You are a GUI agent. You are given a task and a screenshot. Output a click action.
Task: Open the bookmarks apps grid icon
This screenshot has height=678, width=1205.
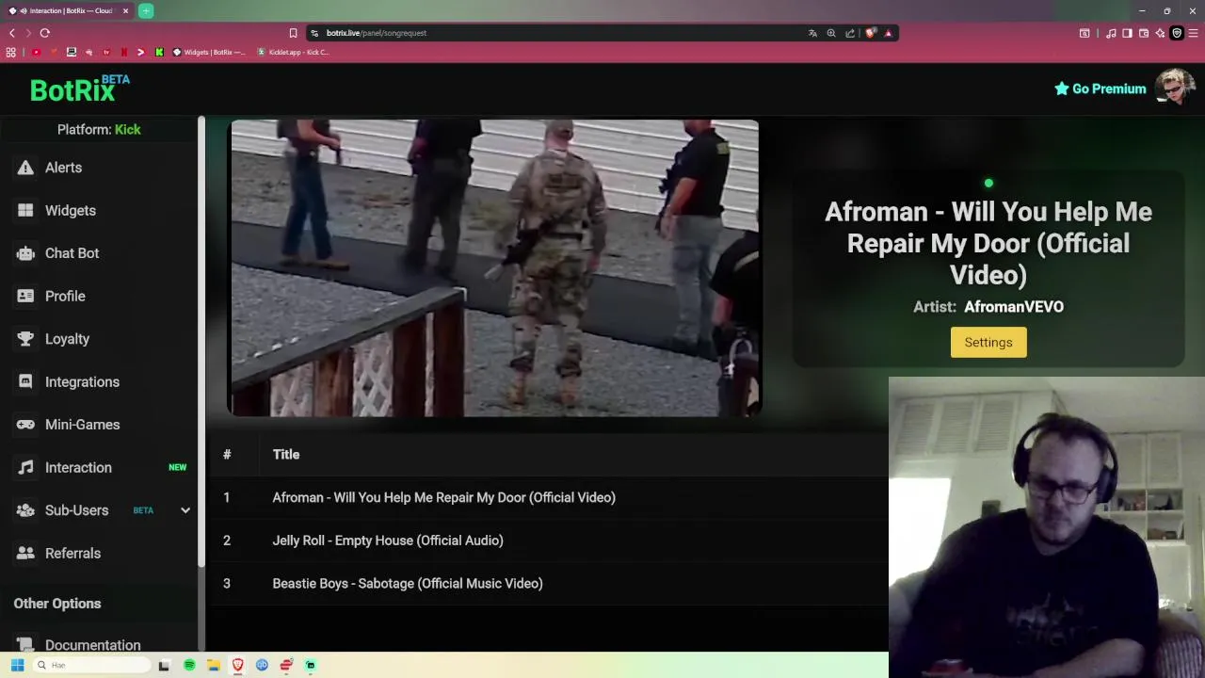pos(10,52)
